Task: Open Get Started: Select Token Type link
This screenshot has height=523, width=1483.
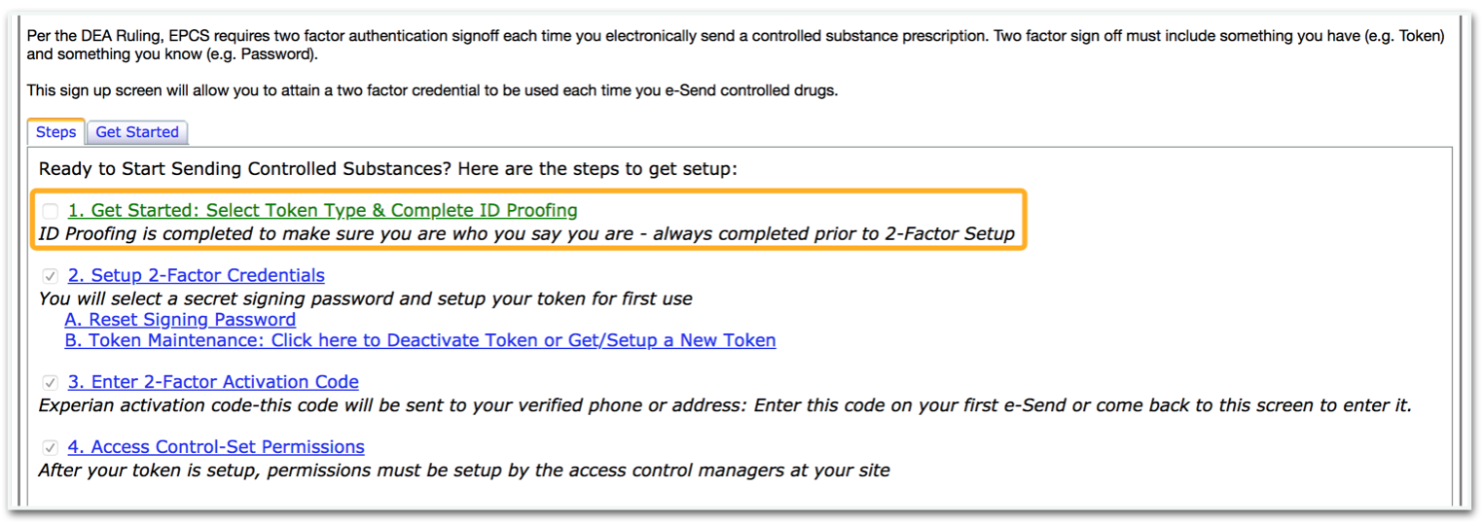Action: (322, 210)
